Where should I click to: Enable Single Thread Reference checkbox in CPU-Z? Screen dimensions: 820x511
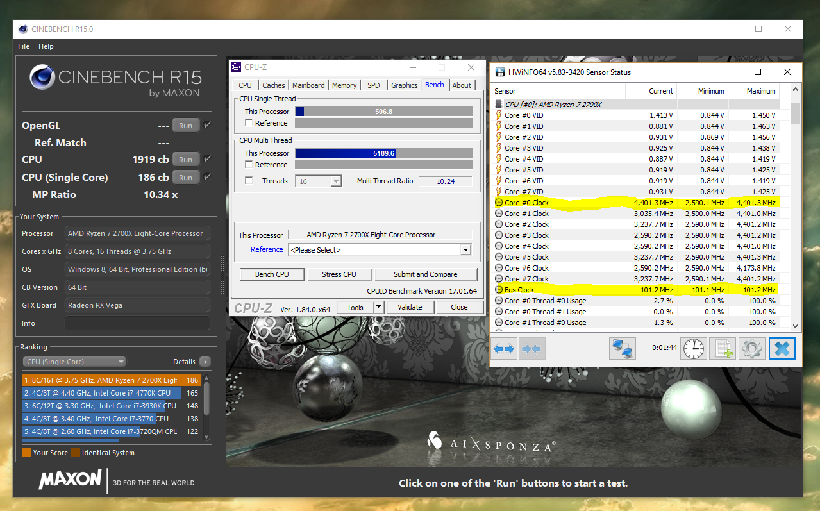tap(249, 123)
